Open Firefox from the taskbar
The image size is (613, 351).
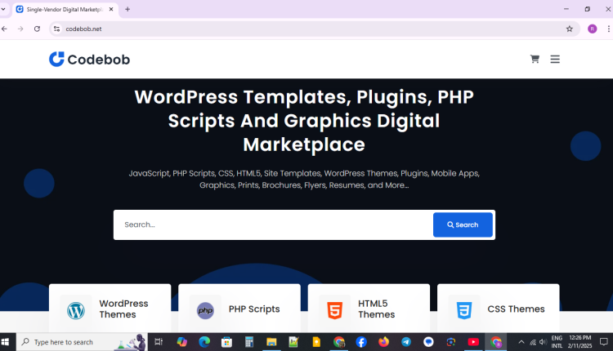383,342
